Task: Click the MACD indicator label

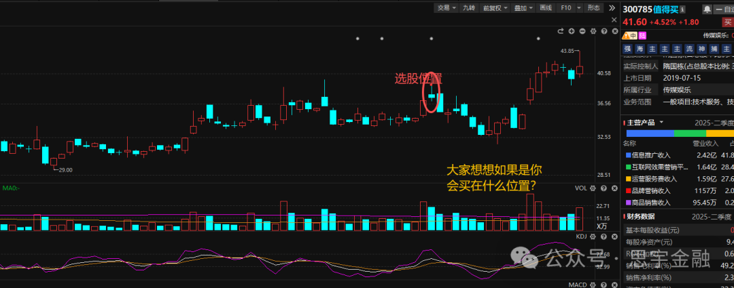Action: pyautogui.click(x=578, y=284)
